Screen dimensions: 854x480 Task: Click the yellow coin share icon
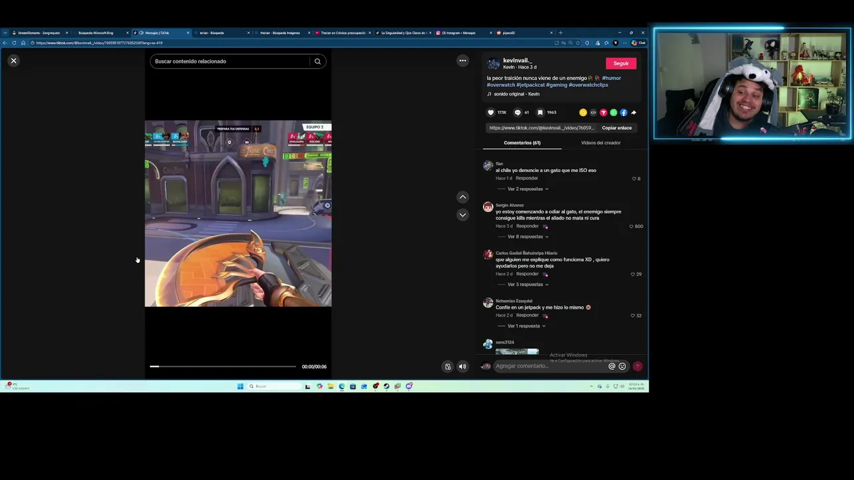[x=583, y=113]
